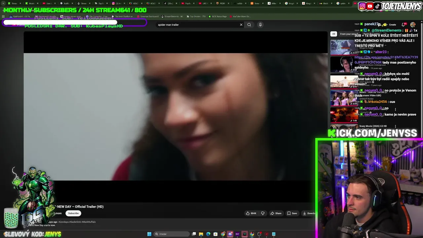The height and width of the screenshot is (238, 423).
Task: Open Microsoft Edge from the taskbar
Action: point(208,234)
